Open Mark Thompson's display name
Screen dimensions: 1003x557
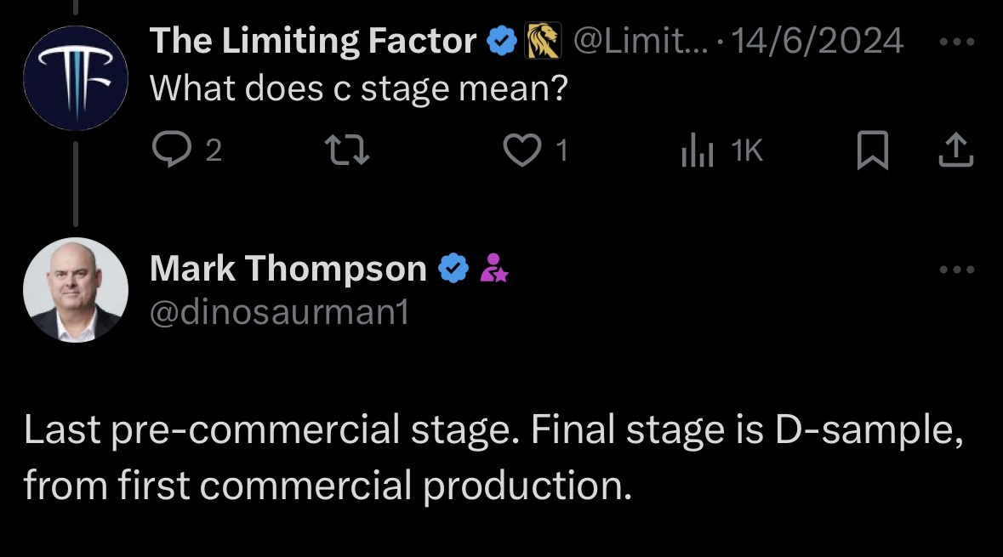288,268
